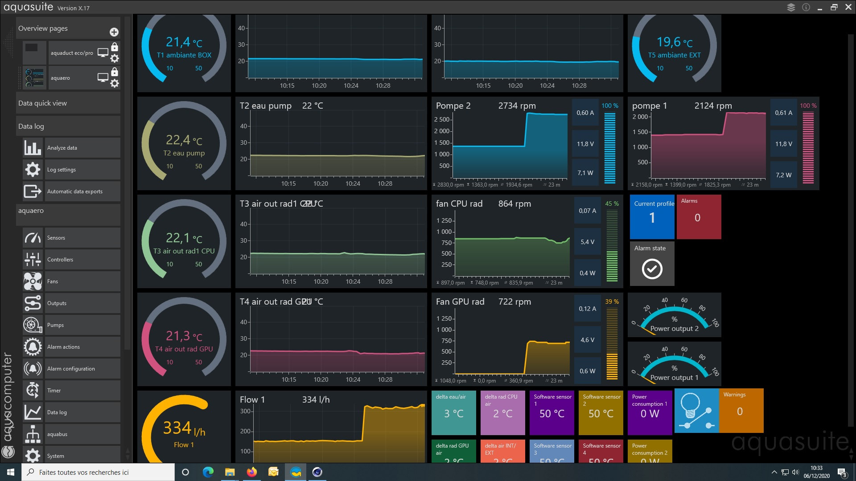Show hidden system tray icons
856x481 pixels.
pyautogui.click(x=774, y=472)
